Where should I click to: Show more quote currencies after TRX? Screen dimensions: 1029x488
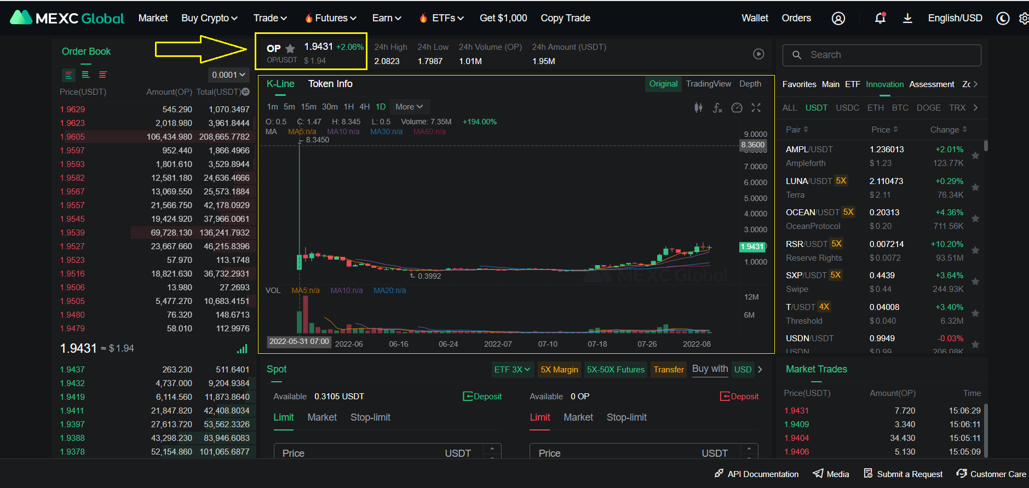(x=975, y=108)
